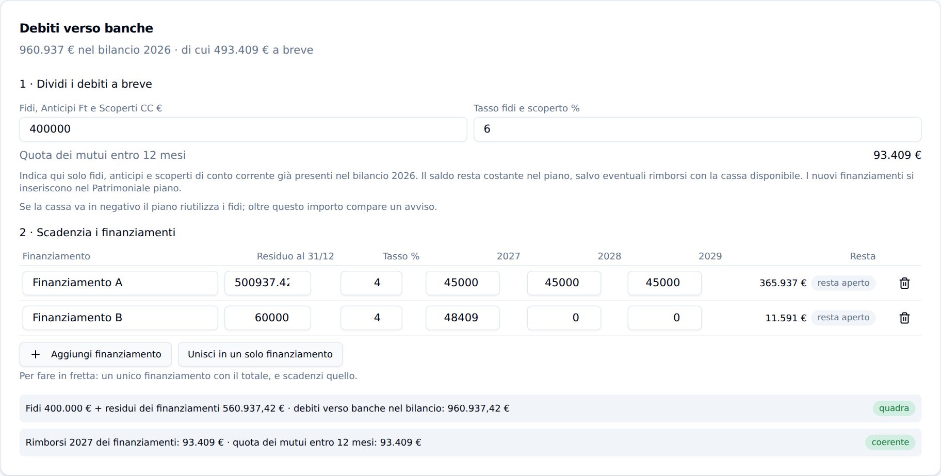
Task: Change Finanziamento A tasso percentage
Action: click(x=371, y=283)
